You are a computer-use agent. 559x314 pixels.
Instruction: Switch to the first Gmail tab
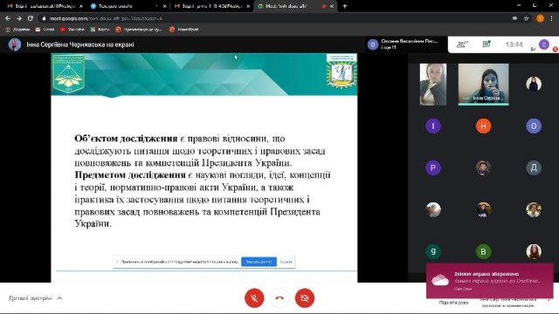(45, 6)
